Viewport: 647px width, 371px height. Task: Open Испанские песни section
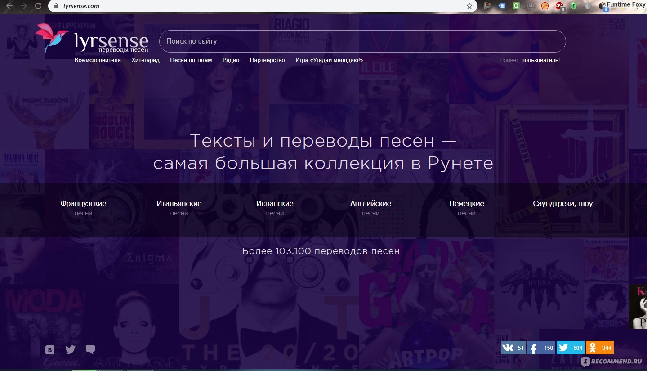[x=275, y=208]
